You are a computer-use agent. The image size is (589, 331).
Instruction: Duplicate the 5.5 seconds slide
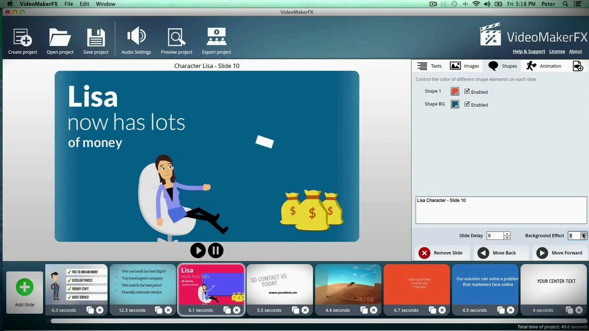(296, 310)
